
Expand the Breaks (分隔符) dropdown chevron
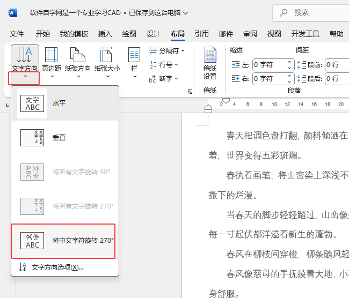point(183,51)
